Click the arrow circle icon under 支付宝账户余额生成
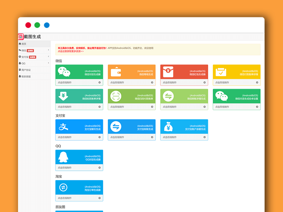Screen dimensions: 283x212 [204, 137]
